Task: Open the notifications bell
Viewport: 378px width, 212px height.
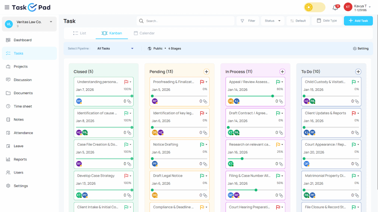Action: (x=335, y=7)
